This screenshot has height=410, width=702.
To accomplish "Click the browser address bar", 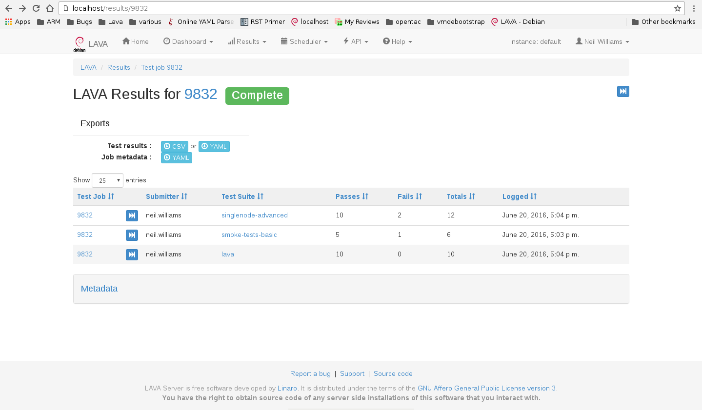I will pyautogui.click(x=366, y=8).
